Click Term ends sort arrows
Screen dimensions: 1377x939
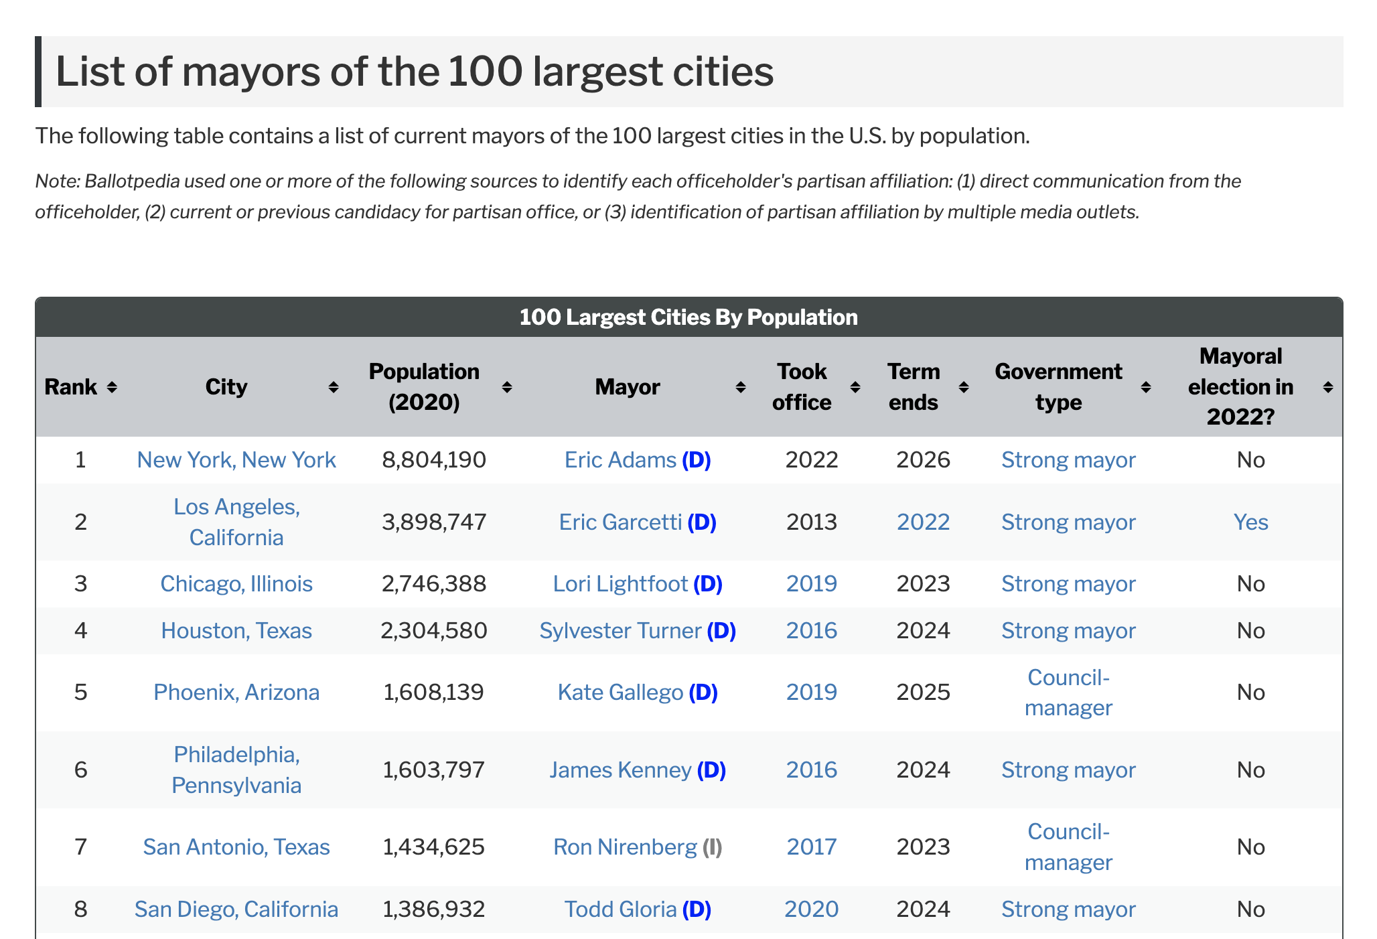(x=964, y=387)
